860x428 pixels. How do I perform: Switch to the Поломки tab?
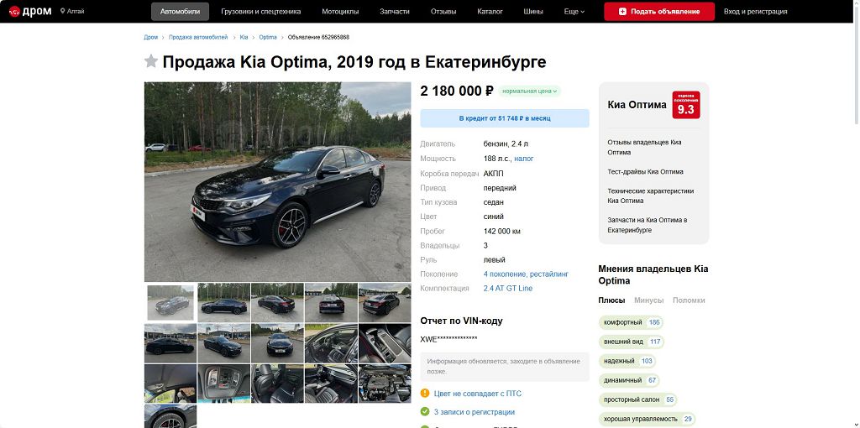[x=689, y=300]
